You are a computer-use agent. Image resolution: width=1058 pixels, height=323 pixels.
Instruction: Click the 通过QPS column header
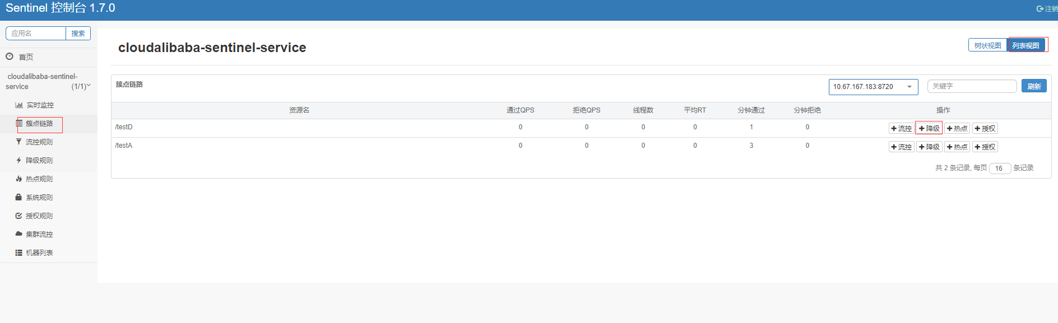(520, 110)
